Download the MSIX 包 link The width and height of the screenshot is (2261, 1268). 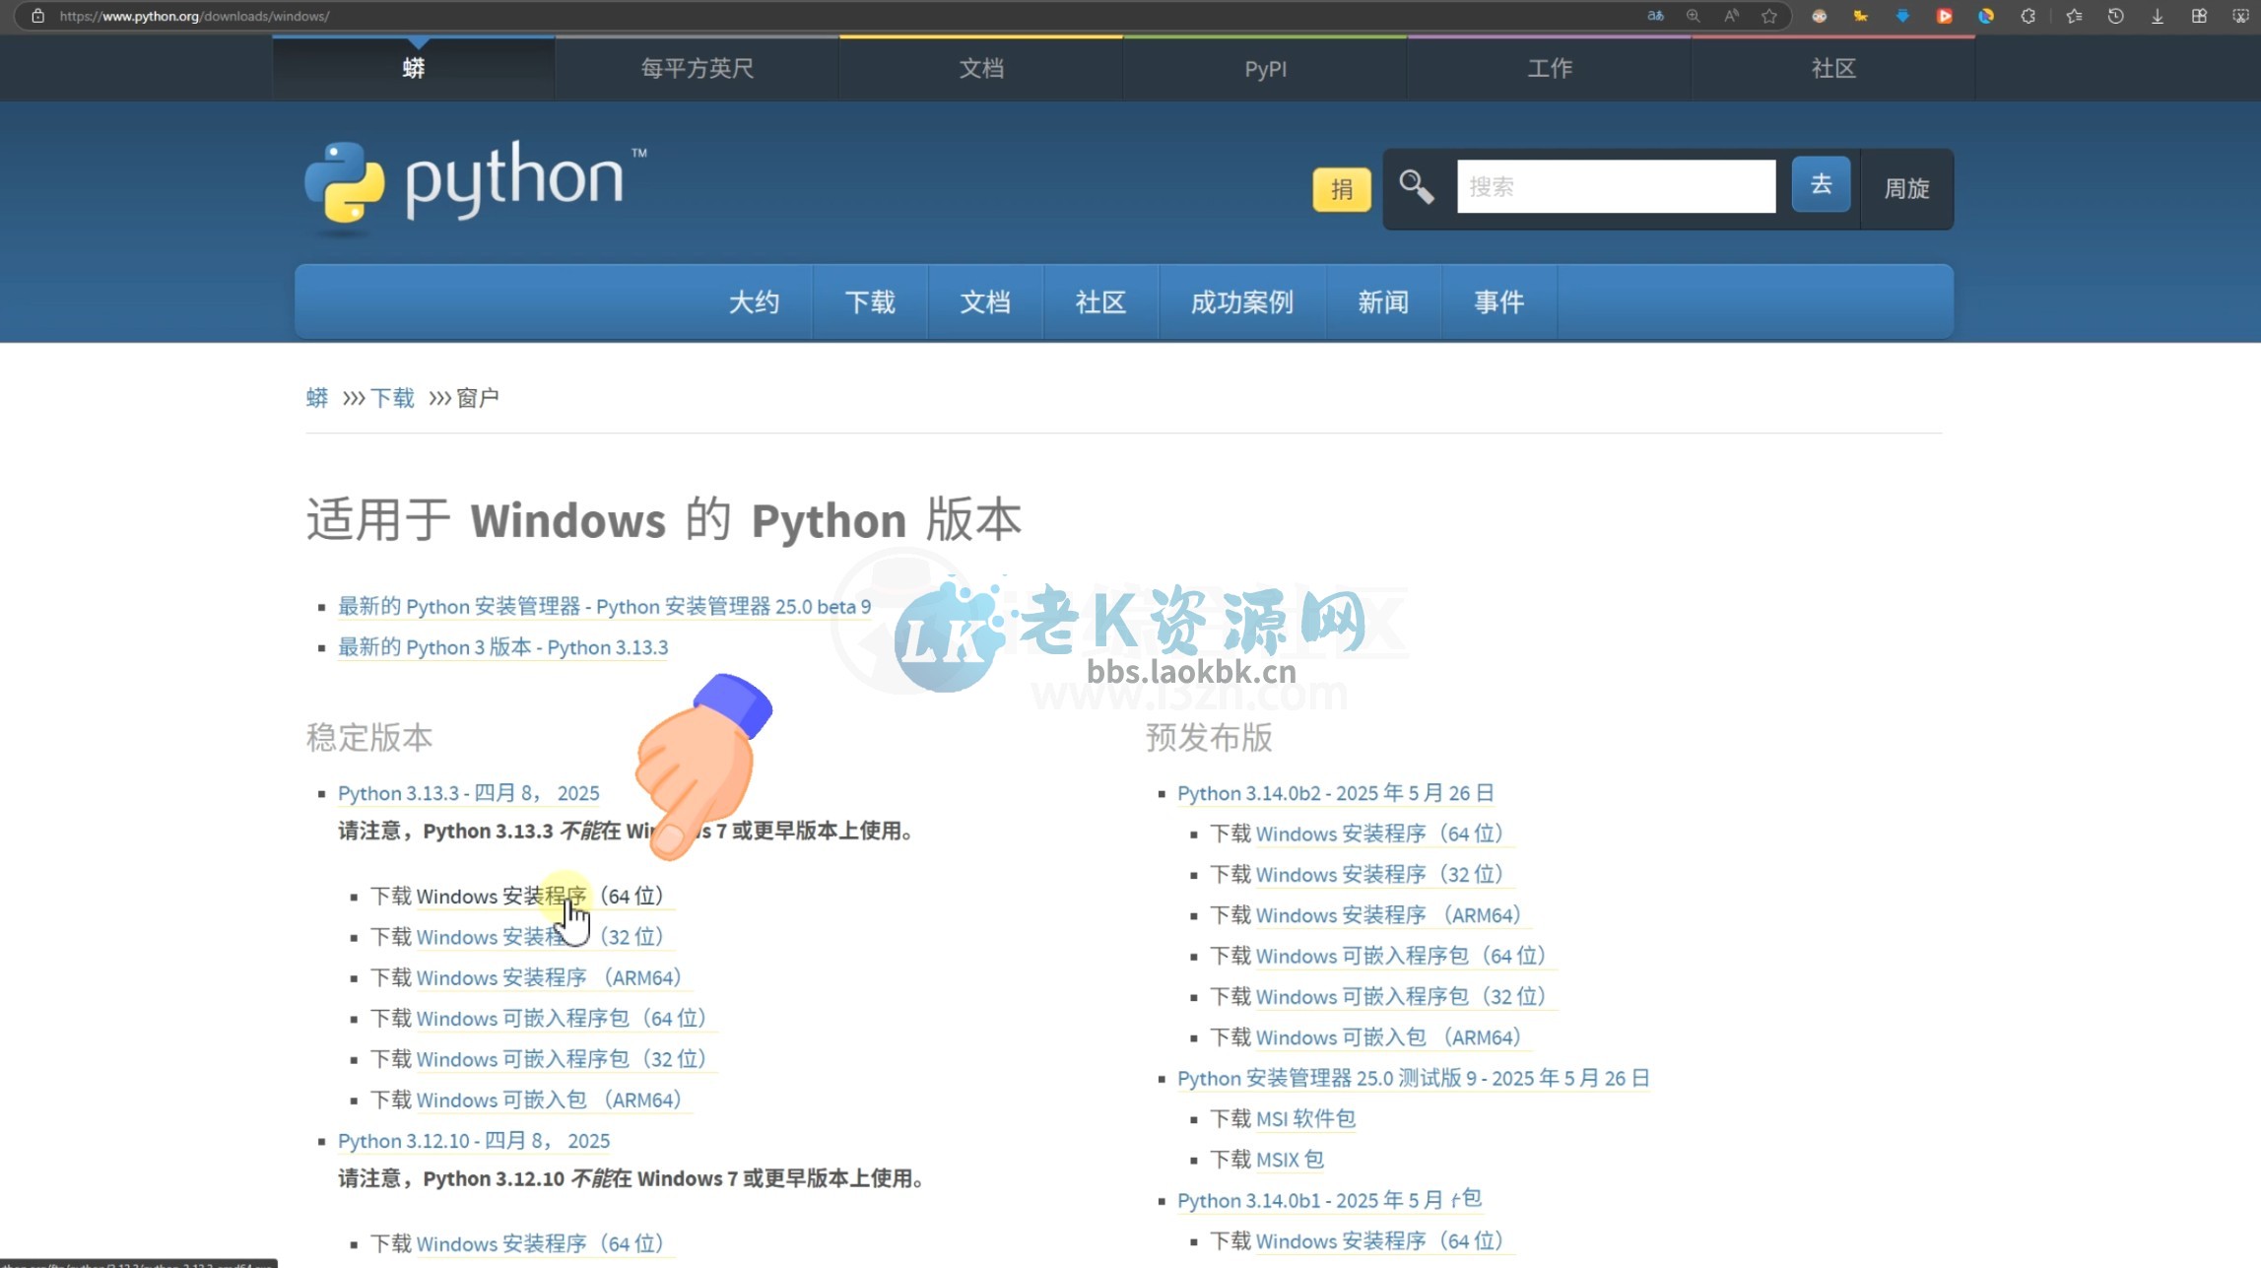(x=1290, y=1161)
